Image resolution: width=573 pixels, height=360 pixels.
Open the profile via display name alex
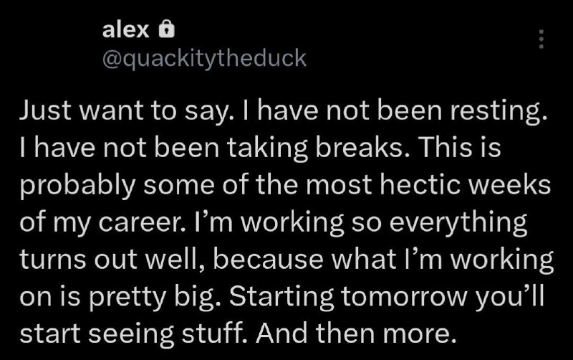coord(126,29)
